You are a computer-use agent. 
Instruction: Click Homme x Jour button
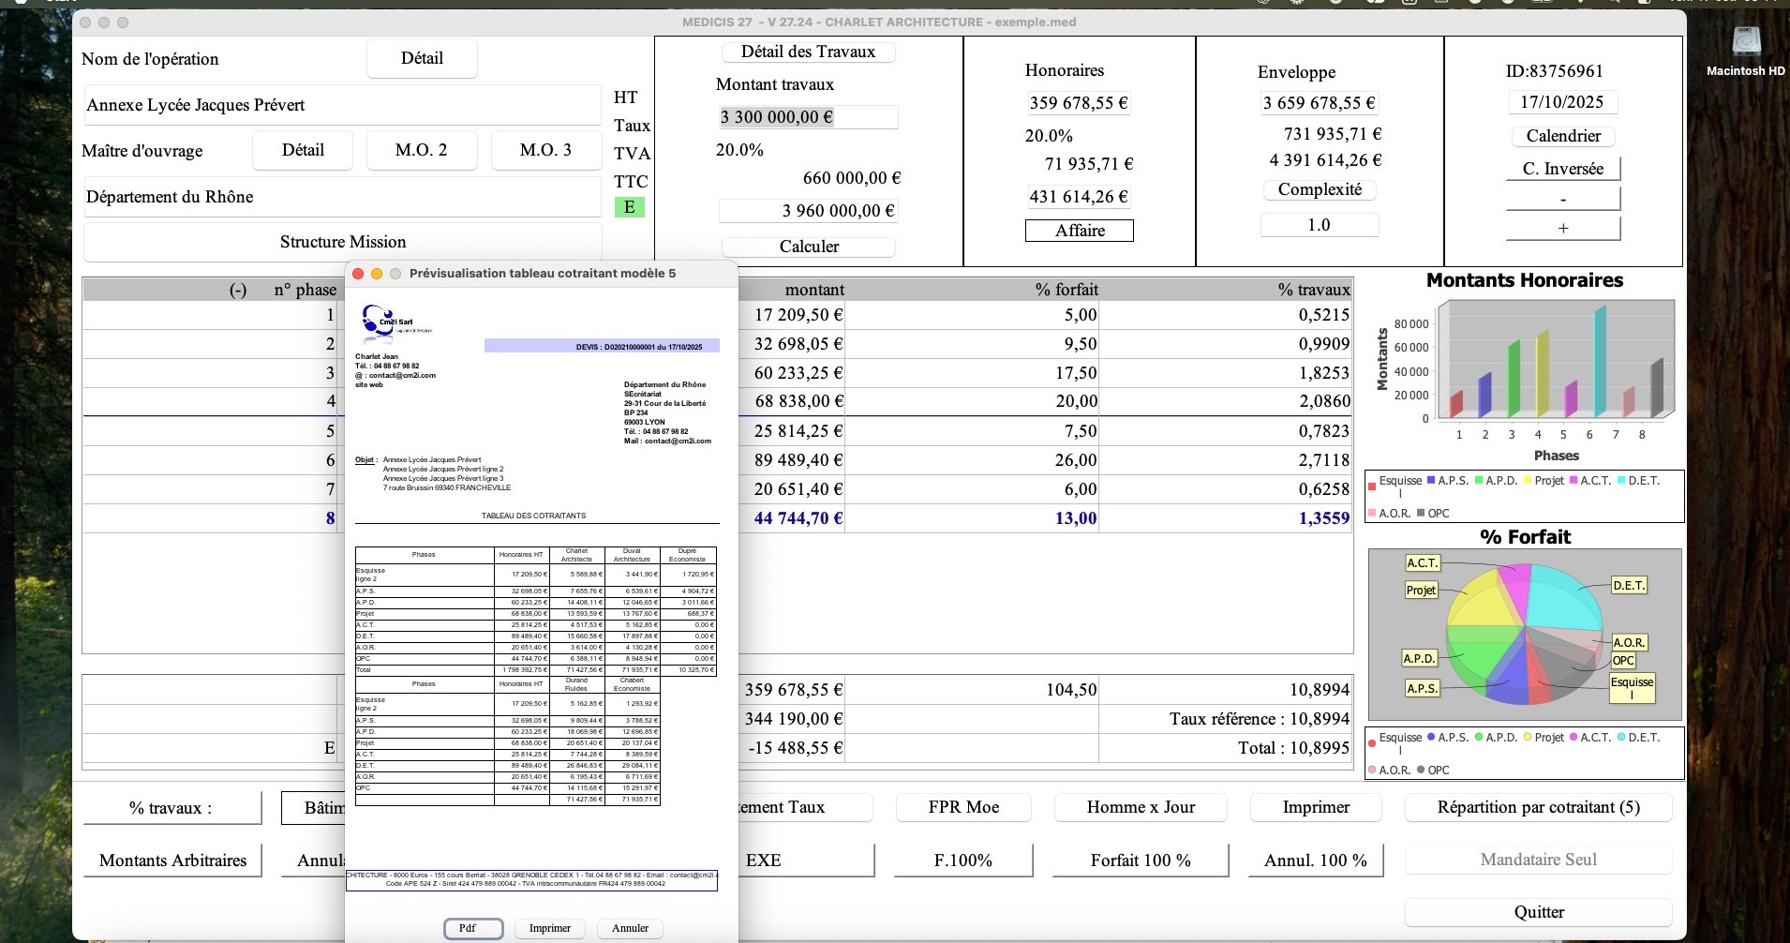click(1141, 807)
